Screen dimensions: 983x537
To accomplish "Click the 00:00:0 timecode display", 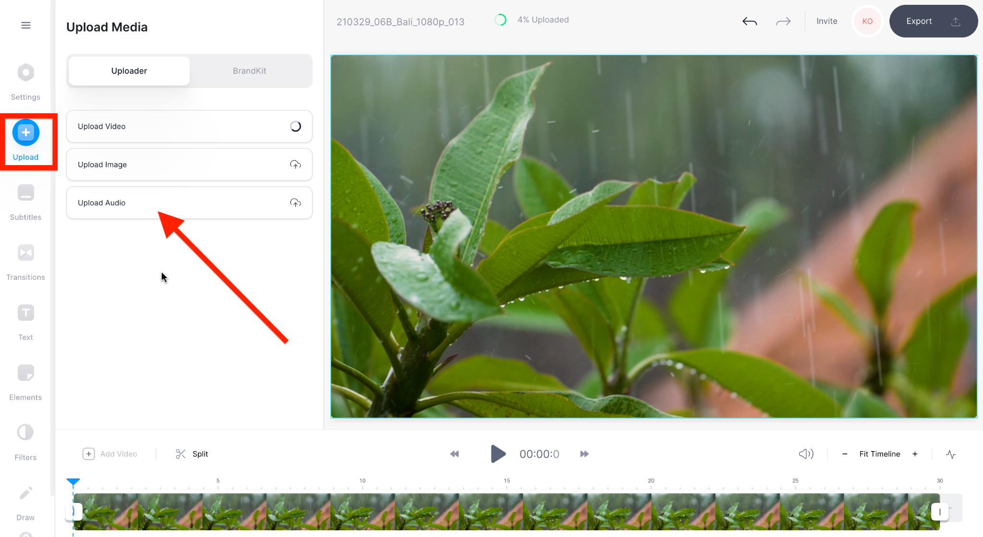I will click(x=539, y=454).
